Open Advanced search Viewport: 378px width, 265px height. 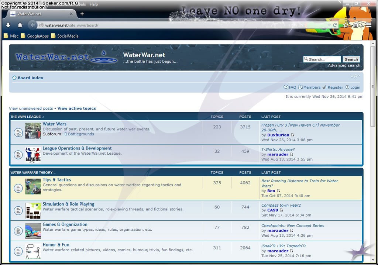click(x=344, y=65)
